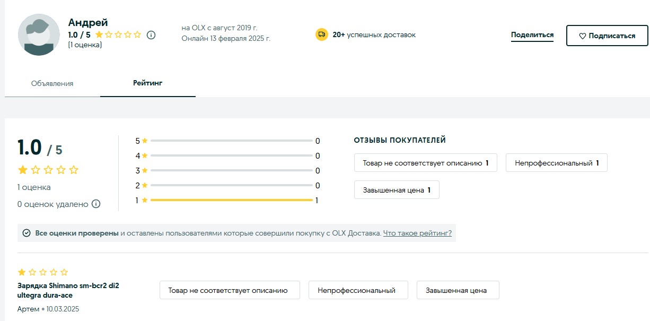650x321 pixels.
Task: Click the star icon in the 5-star rating row
Action: [145, 141]
